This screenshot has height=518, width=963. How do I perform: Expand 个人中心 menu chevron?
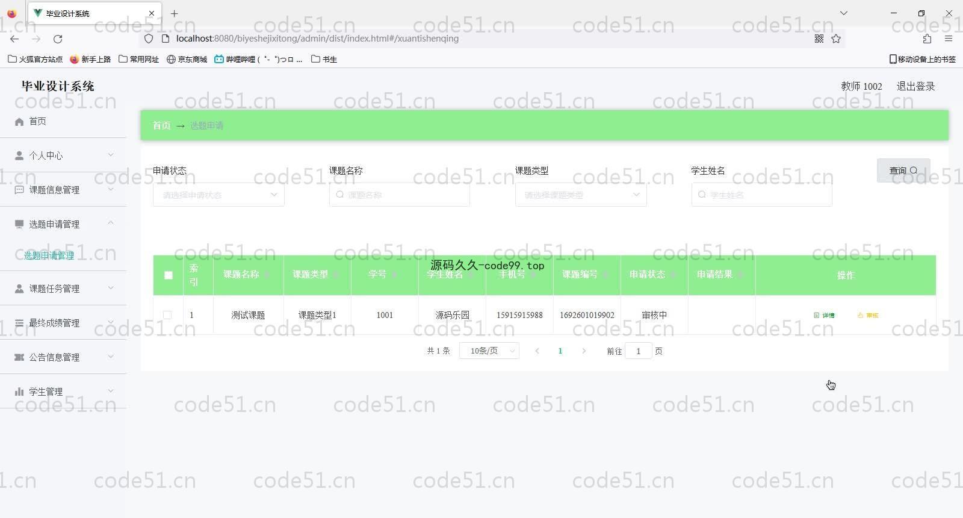click(x=111, y=155)
